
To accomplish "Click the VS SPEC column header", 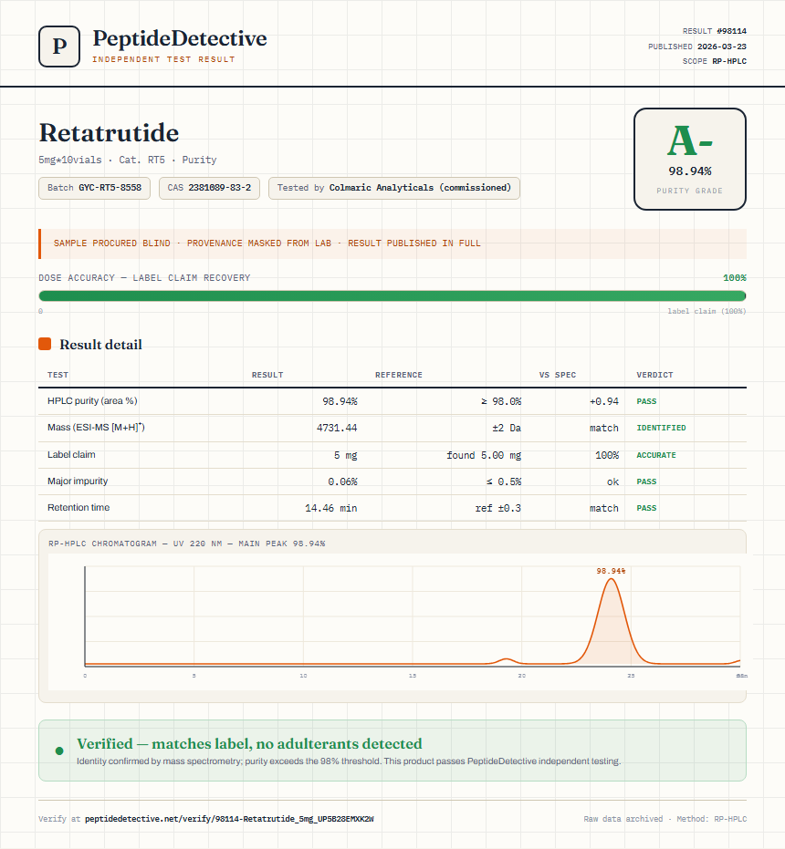I will point(558,375).
